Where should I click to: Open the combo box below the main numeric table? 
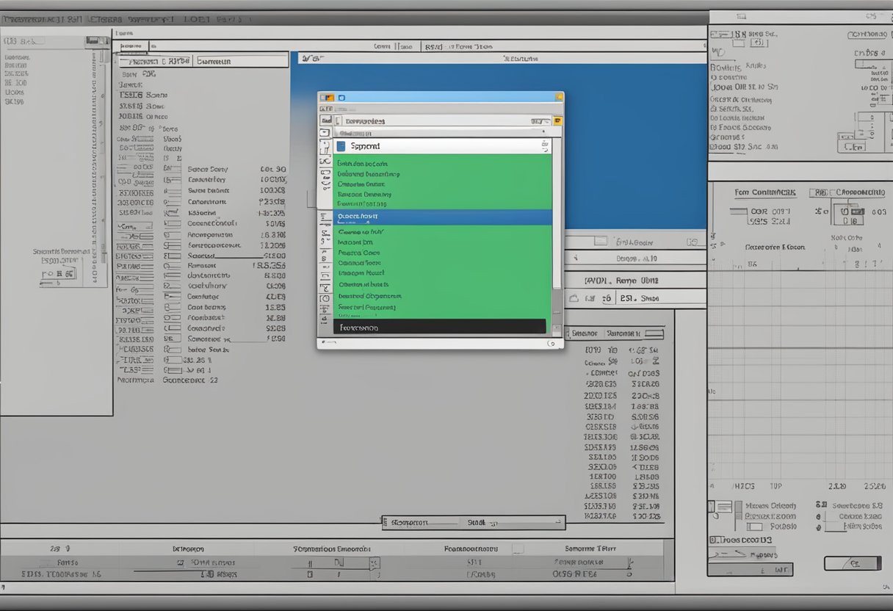coord(474,523)
